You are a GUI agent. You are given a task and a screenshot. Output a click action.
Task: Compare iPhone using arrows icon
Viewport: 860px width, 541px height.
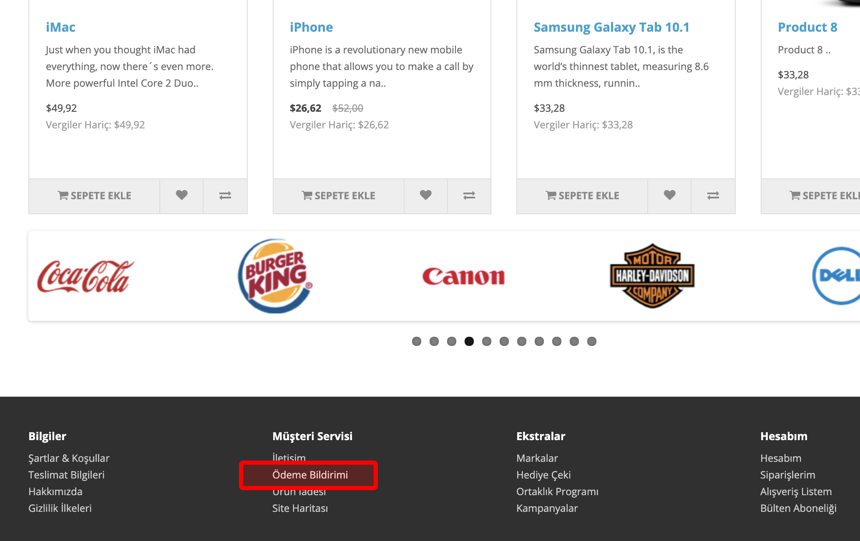pyautogui.click(x=469, y=196)
